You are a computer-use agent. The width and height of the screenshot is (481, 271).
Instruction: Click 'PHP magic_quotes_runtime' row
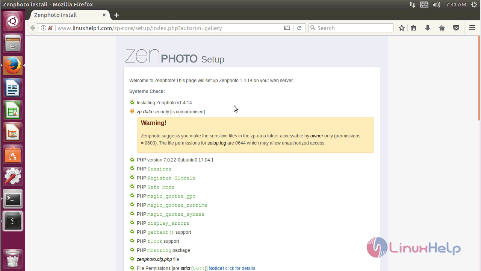click(172, 205)
